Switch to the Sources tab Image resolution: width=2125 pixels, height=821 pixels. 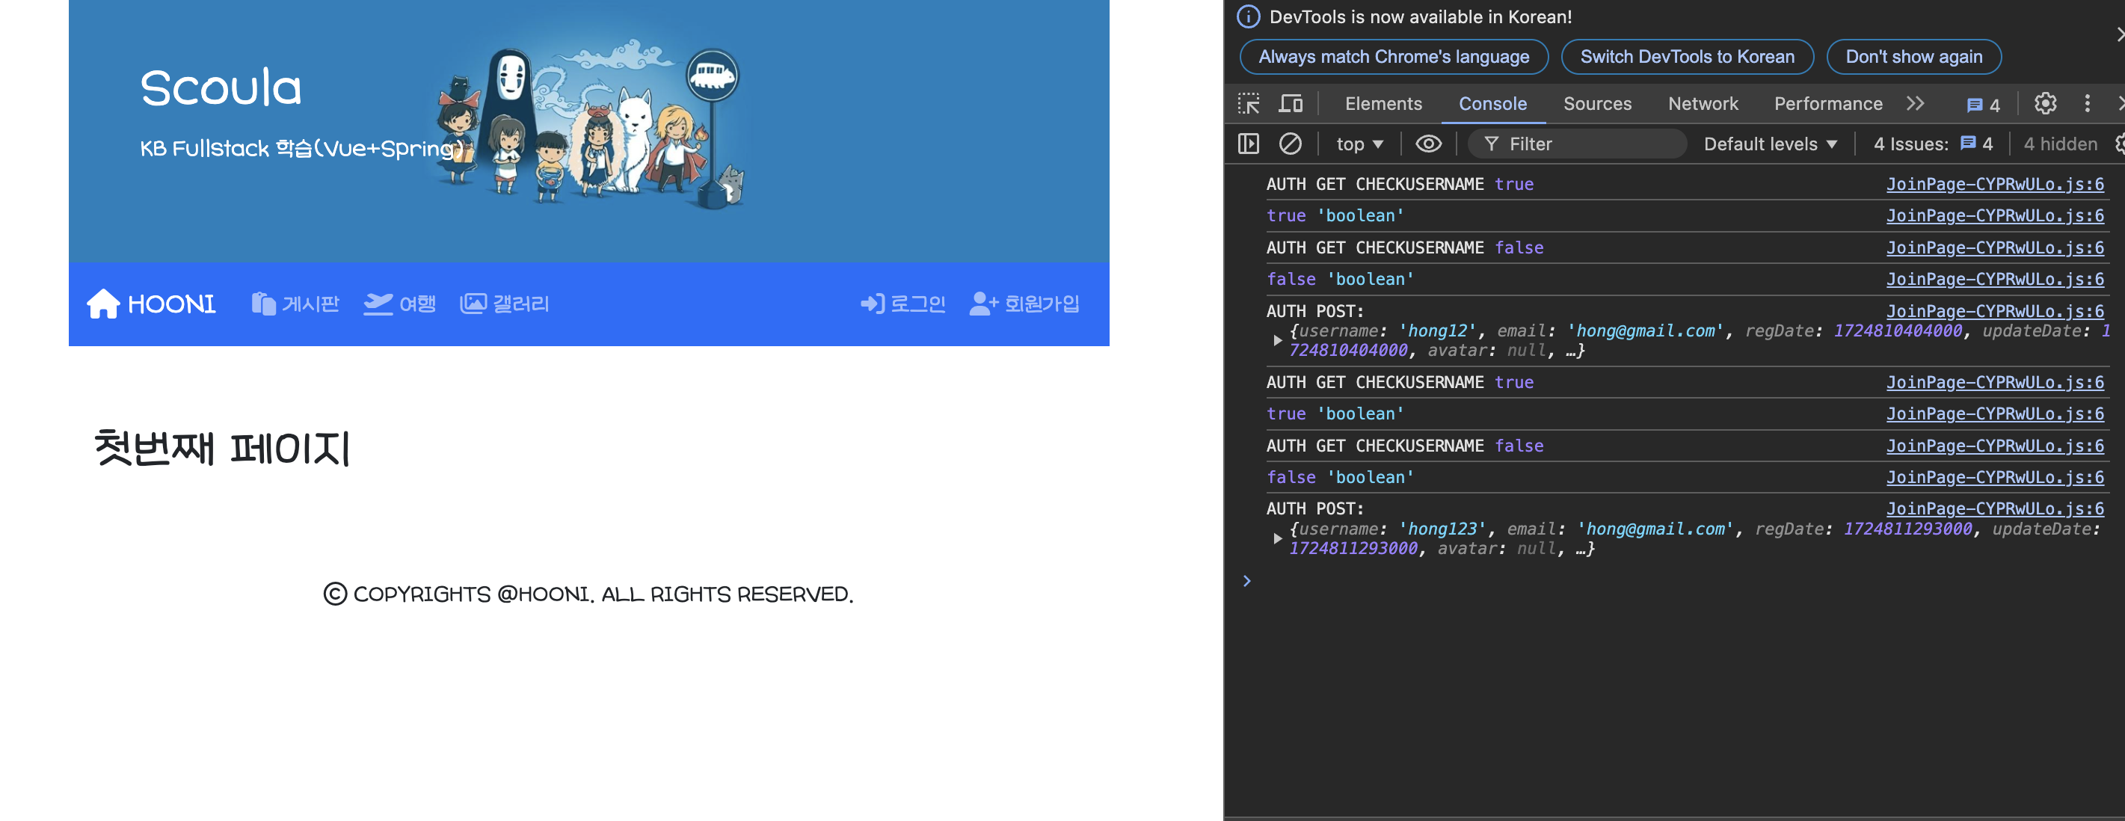pyautogui.click(x=1596, y=104)
